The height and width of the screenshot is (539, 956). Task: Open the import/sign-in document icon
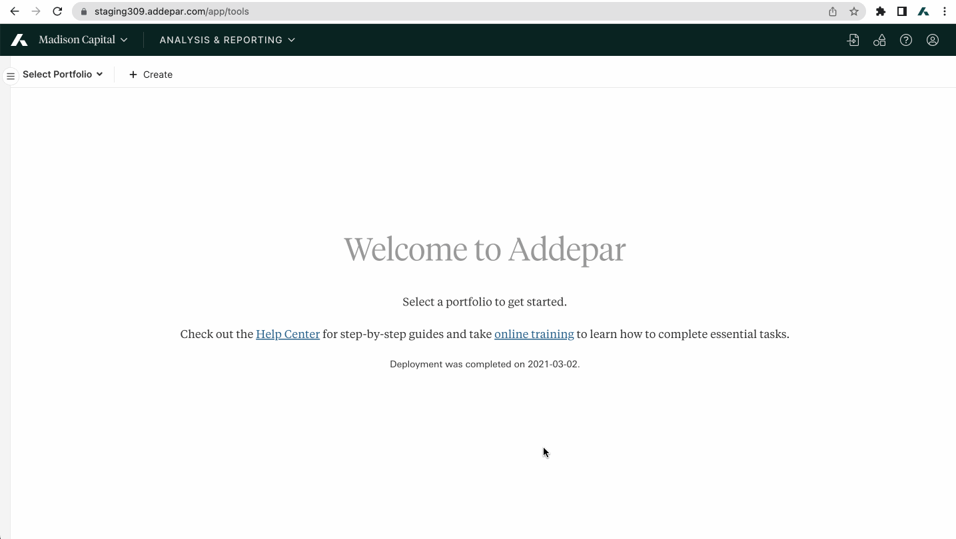pyautogui.click(x=853, y=40)
